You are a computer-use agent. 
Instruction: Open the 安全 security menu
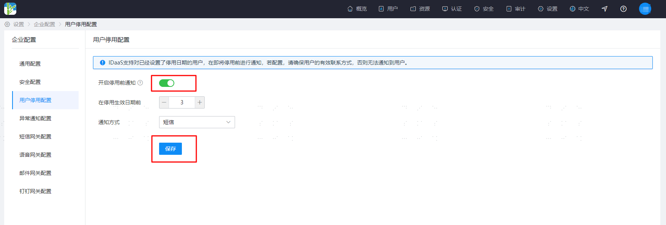pos(484,9)
